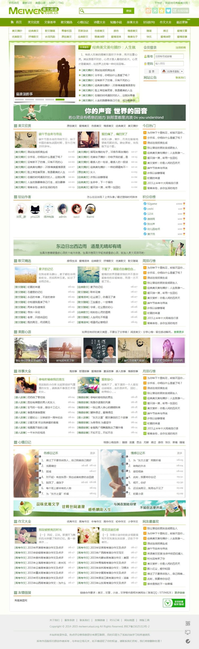Open the 青春校园 sub-category tab
Image resolution: width=199 pixels, height=649 pixels.
point(66,31)
